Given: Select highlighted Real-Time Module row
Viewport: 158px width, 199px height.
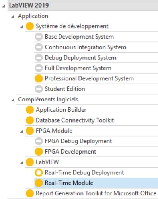Looking at the screenshot, I should pyautogui.click(x=96, y=183).
